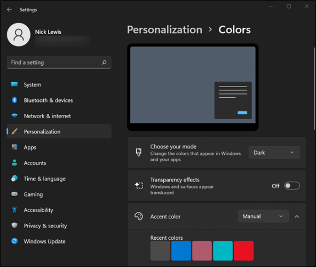This screenshot has width=316, height=267.
Task: Go to Time & language settings
Action: pos(59,179)
